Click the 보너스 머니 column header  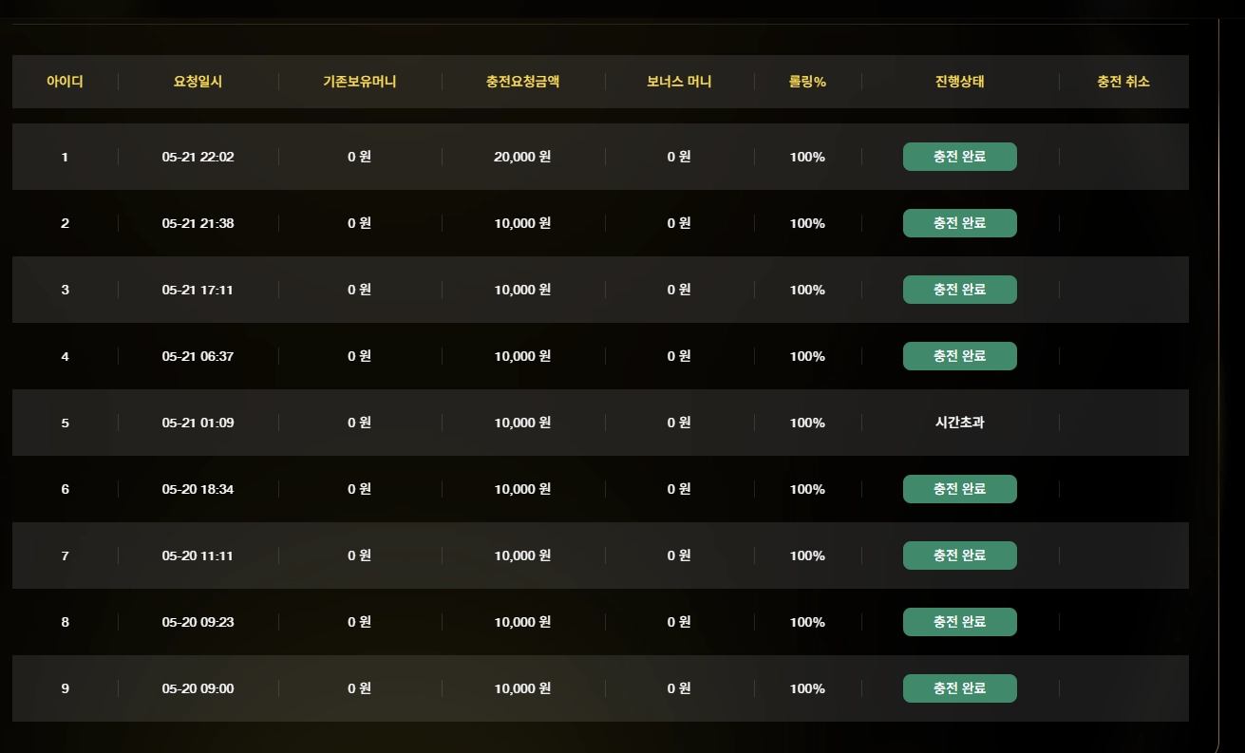click(679, 82)
